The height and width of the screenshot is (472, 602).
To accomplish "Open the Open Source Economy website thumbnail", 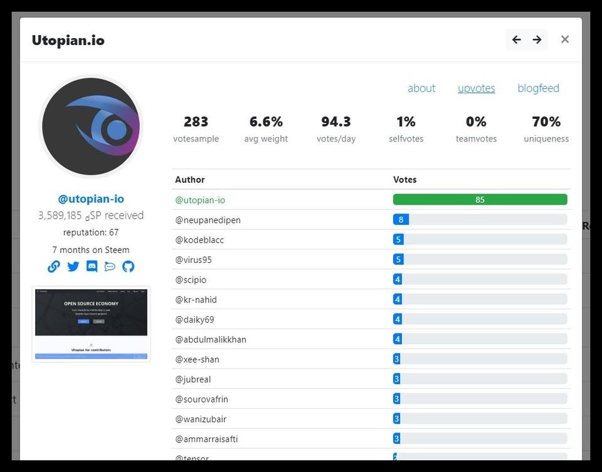I will pyautogui.click(x=91, y=324).
